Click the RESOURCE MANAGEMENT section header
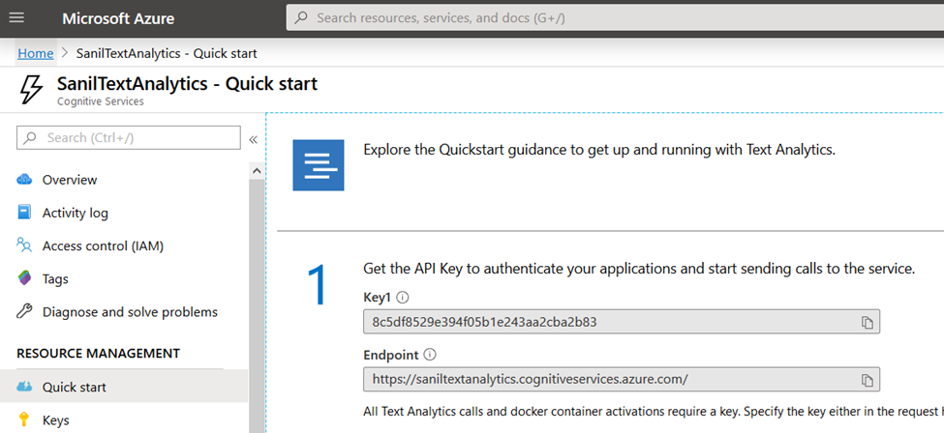The image size is (944, 433). [98, 353]
